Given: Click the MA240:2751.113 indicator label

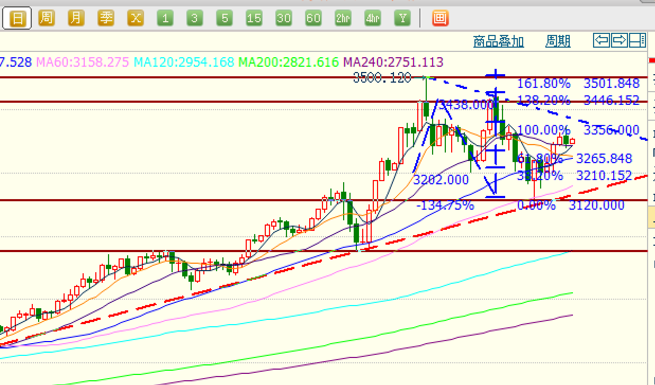Looking at the screenshot, I should [393, 62].
